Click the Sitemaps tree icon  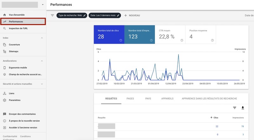(4, 51)
